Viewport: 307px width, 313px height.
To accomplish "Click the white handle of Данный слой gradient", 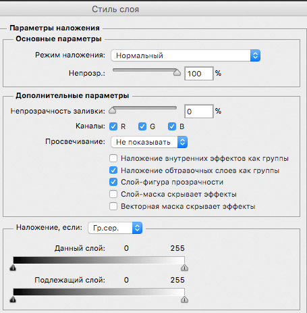I will point(184,268).
